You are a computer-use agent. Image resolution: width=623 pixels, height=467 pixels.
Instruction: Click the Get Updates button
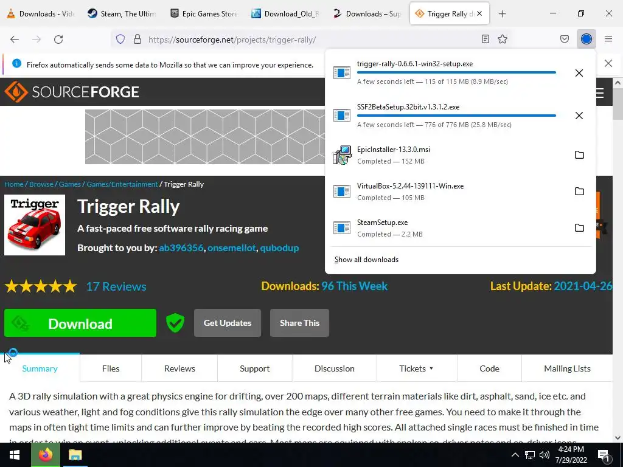(x=228, y=323)
